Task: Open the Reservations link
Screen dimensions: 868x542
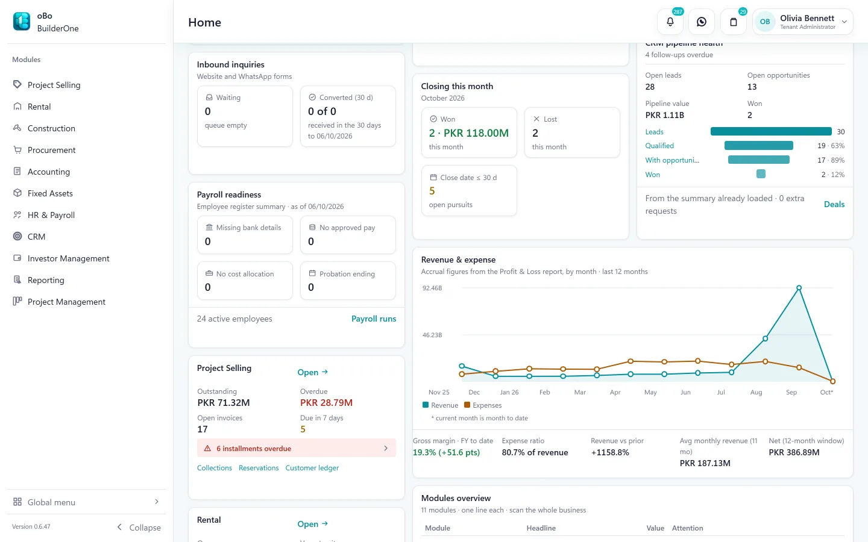Action: [x=259, y=468]
